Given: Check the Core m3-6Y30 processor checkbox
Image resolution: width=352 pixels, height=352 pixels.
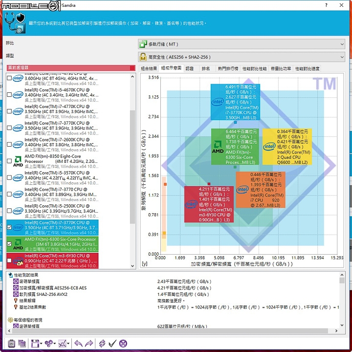Looking at the screenshot, I should (x=9, y=261).
